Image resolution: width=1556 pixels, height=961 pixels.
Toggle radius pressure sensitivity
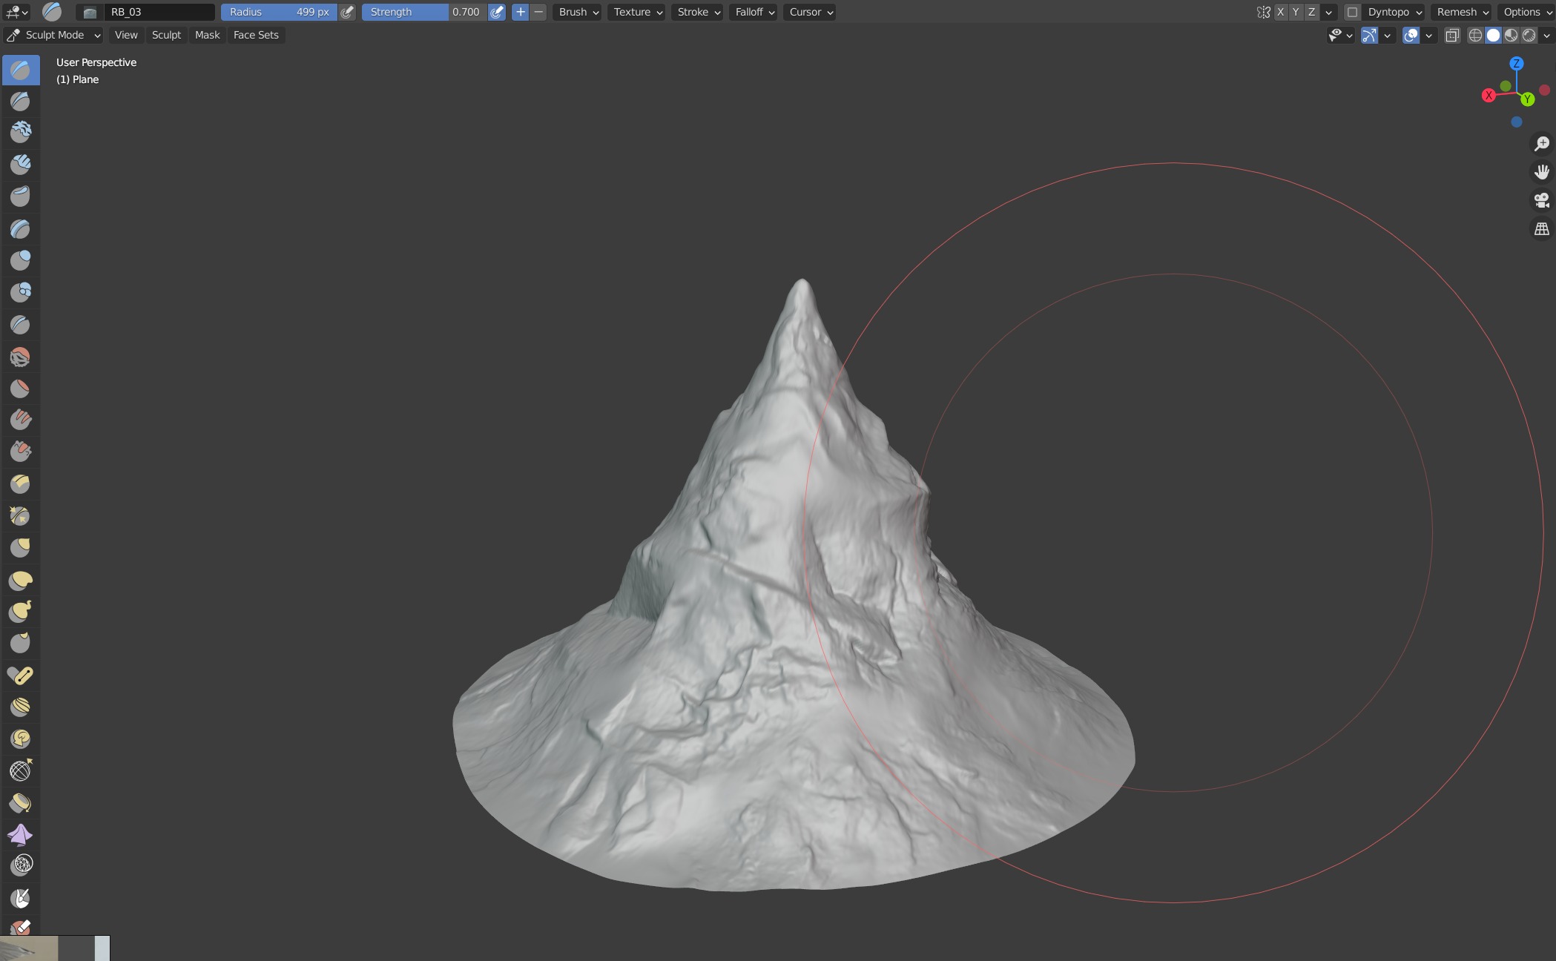(347, 12)
